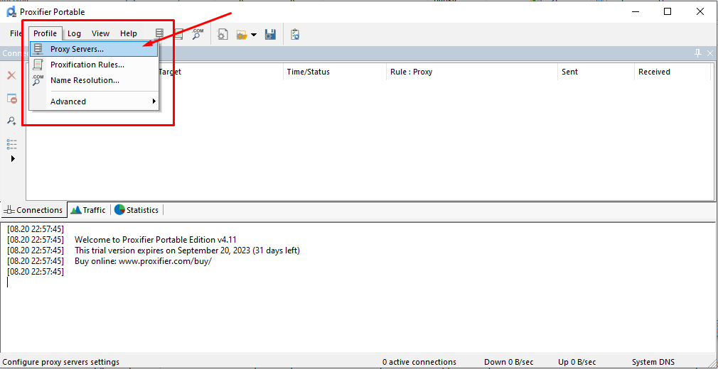Pin the Connections panel with the pin icon

click(698, 53)
